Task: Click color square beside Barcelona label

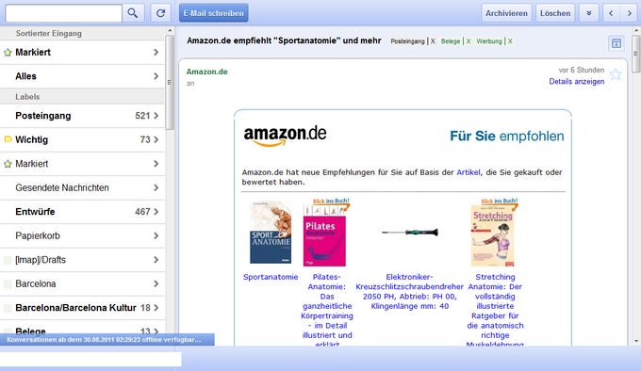Action: pos(8,284)
